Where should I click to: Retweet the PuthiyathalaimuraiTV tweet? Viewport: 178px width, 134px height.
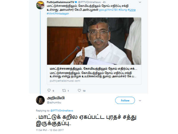(x=64, y=91)
